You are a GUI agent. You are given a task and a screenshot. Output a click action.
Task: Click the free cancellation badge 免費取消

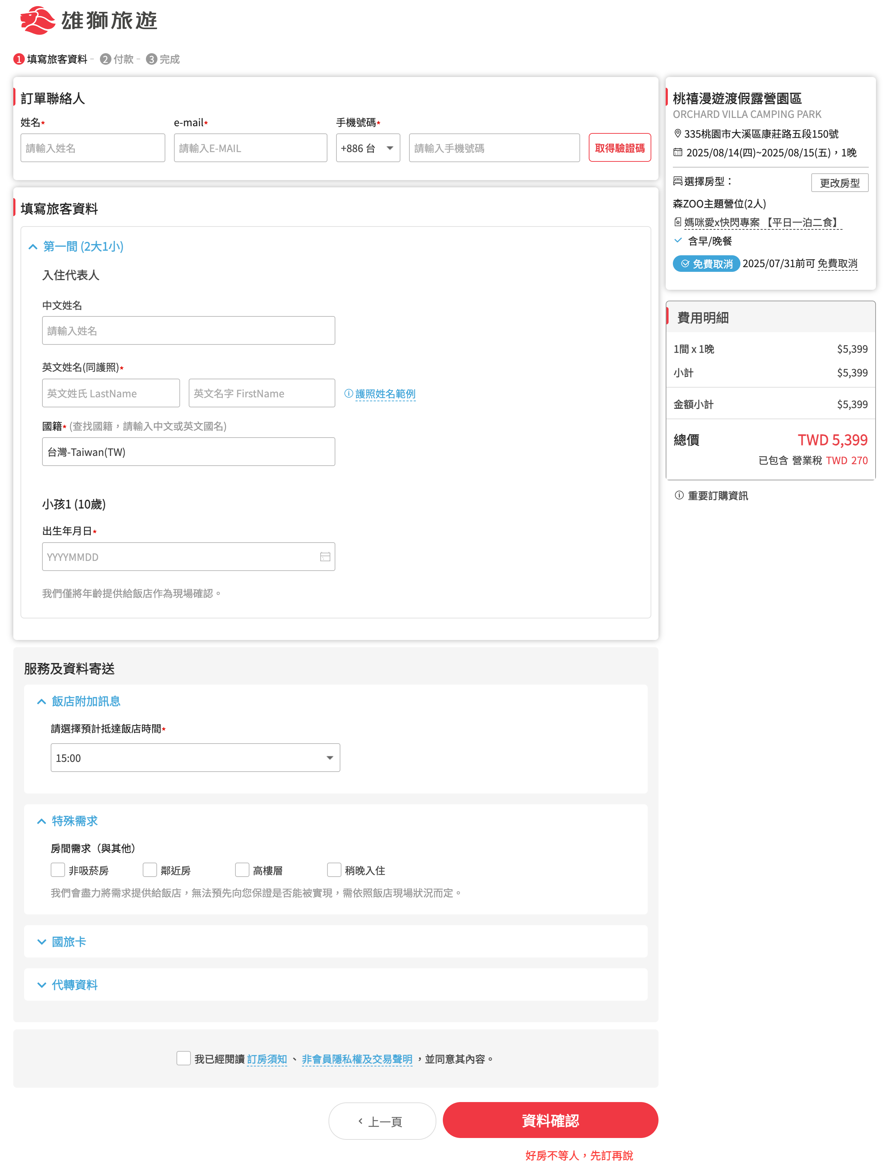(706, 263)
